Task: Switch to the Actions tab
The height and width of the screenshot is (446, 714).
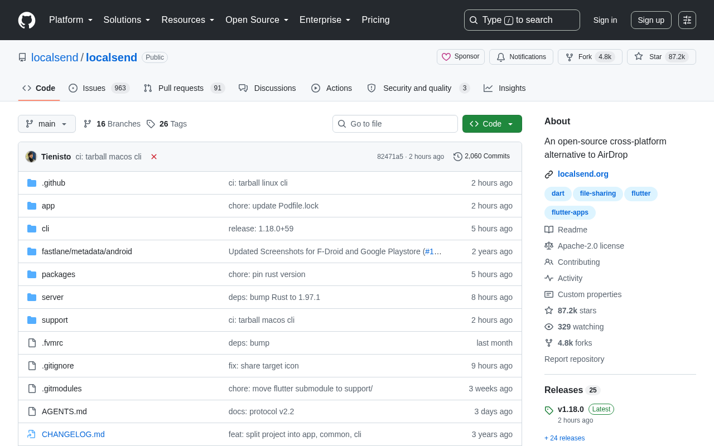Action: point(331,88)
